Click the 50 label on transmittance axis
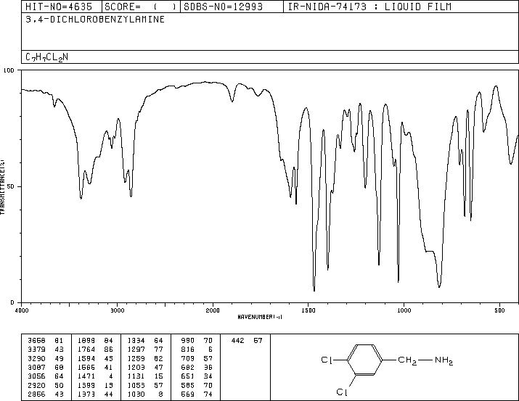Image resolution: width=519 pixels, height=401 pixels. (11, 186)
